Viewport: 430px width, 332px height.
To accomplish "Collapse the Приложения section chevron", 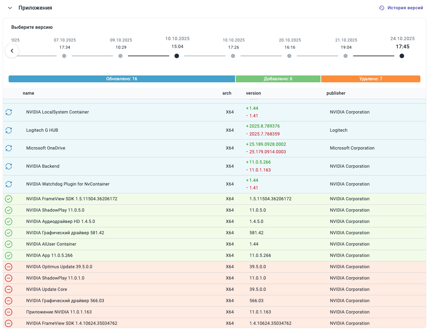I will (x=10, y=8).
